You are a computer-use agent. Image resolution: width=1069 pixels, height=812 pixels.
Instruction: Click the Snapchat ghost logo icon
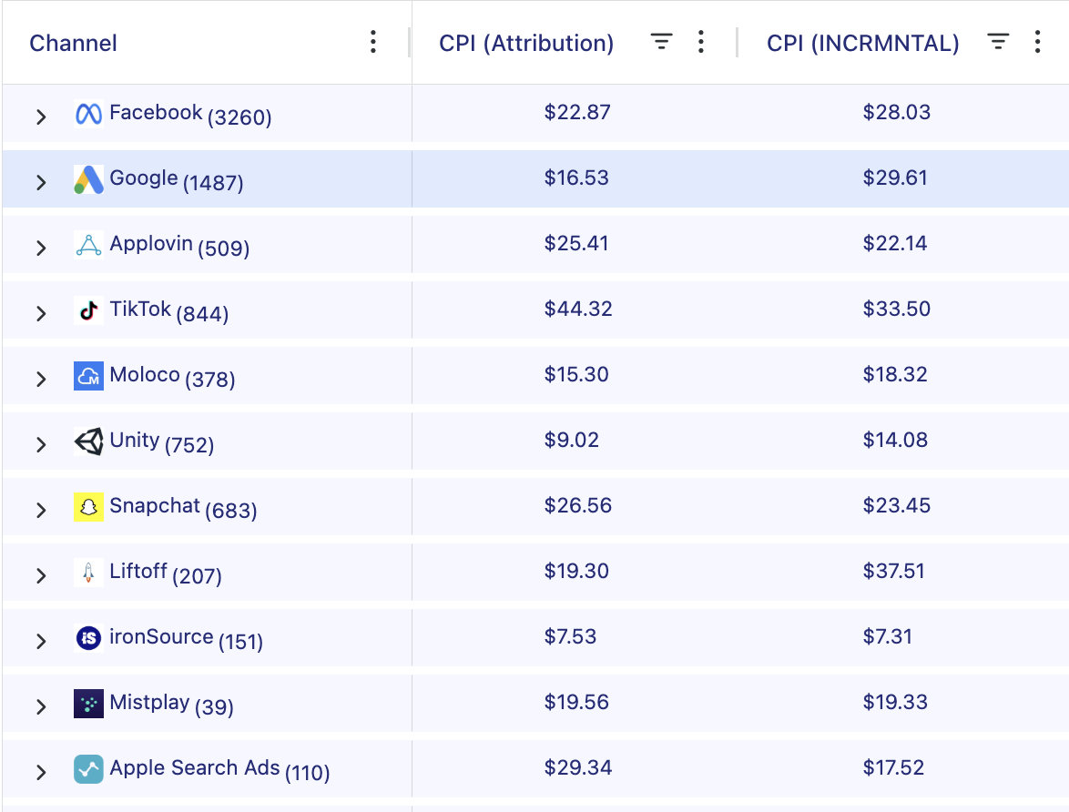point(88,506)
